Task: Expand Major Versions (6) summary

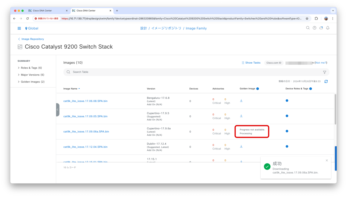Action: click(x=31, y=75)
